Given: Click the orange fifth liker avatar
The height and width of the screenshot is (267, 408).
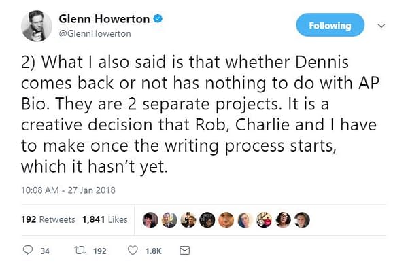Looking at the screenshot, I should click(x=226, y=220).
